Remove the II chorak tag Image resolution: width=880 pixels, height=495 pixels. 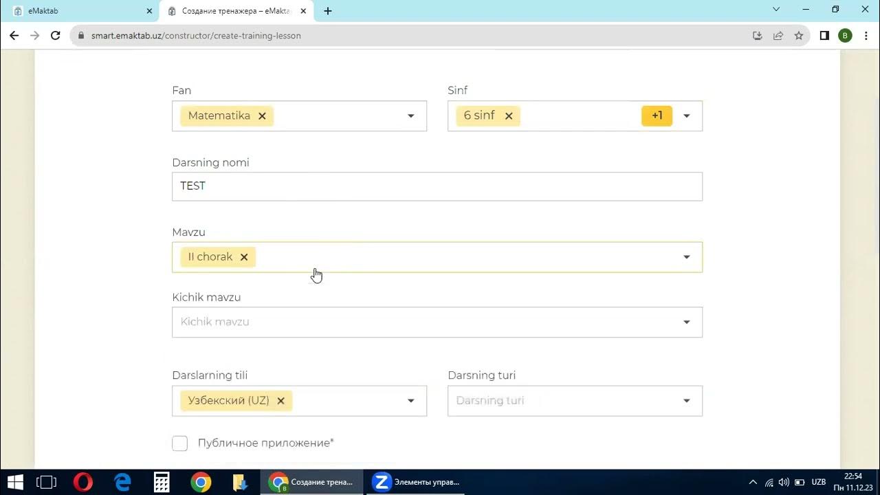point(243,257)
